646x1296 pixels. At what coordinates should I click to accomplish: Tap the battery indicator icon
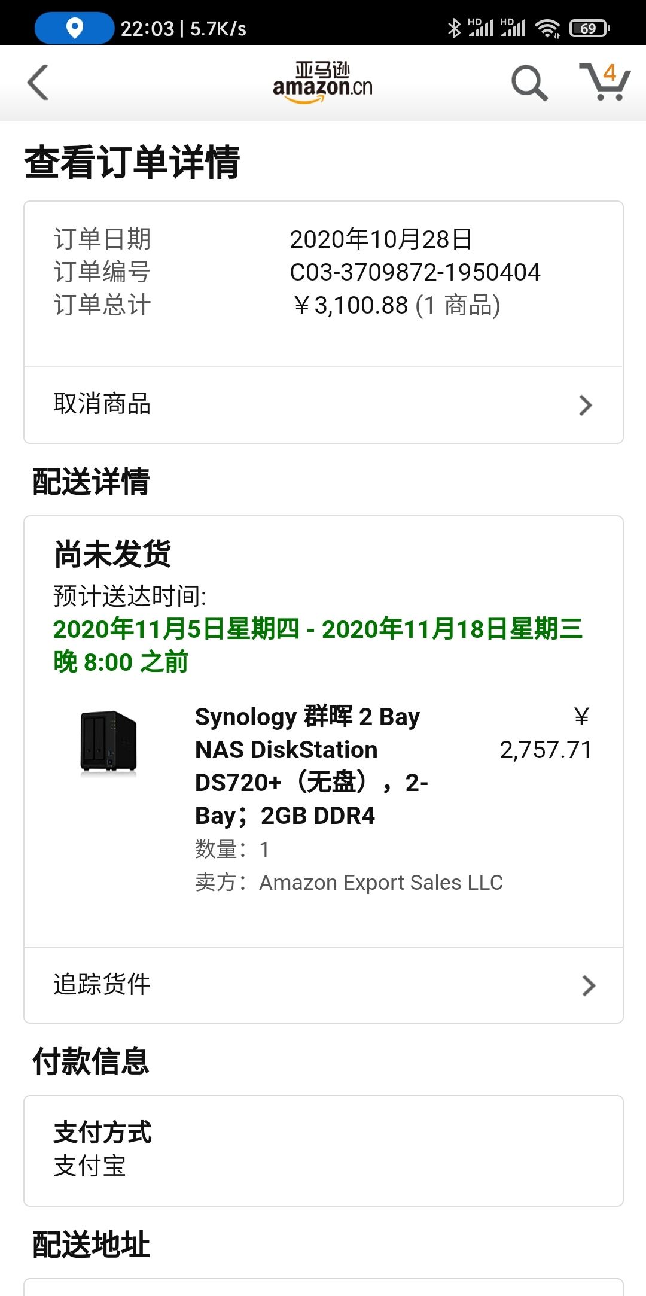pyautogui.click(x=590, y=28)
